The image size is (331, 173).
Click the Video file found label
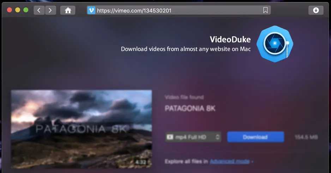[184, 97]
